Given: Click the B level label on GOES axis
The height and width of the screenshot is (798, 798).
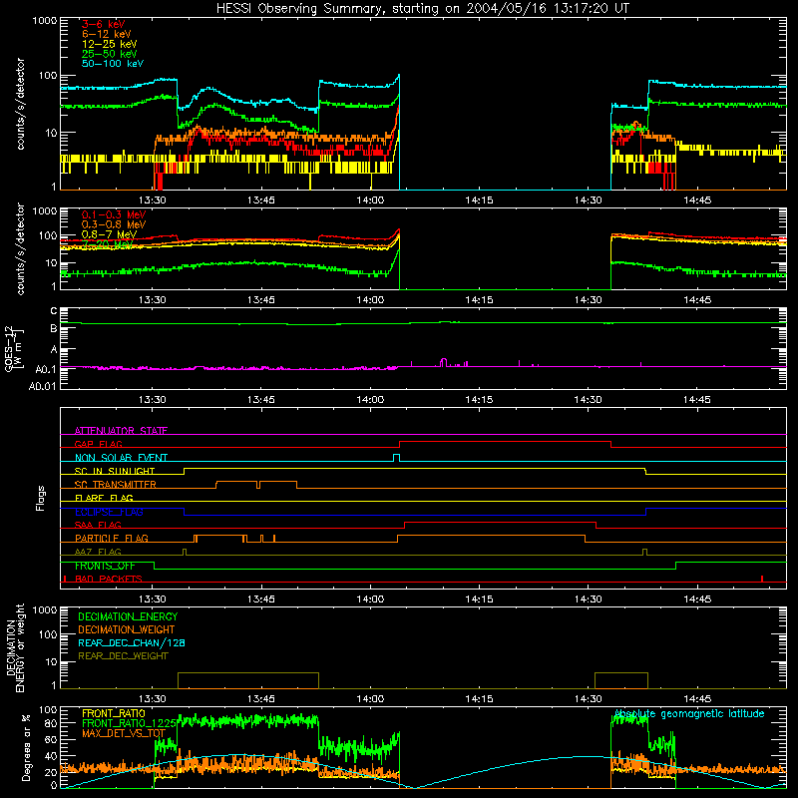Looking at the screenshot, I should tap(54, 329).
